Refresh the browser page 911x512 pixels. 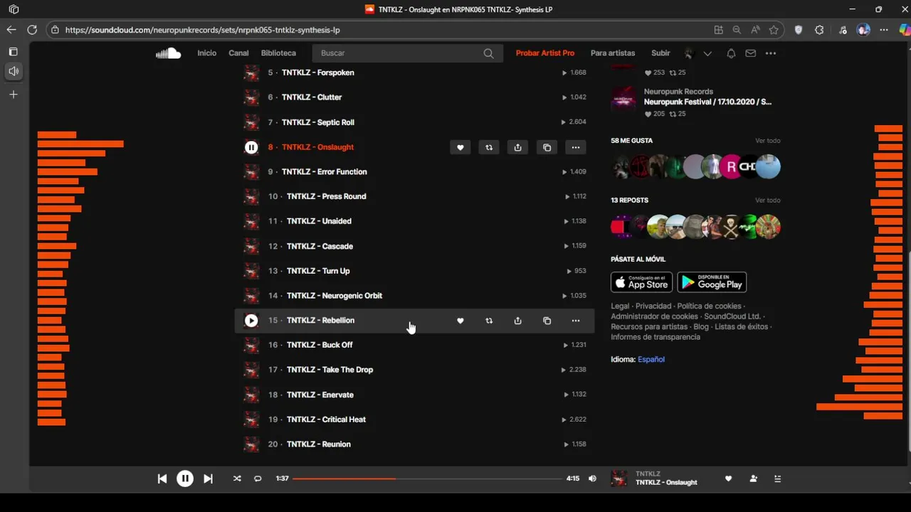[32, 30]
